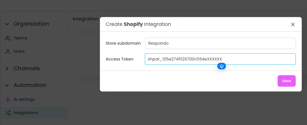Click the AI settings lightning icon
Screen dimensions: 307x125
tap(8, 100)
